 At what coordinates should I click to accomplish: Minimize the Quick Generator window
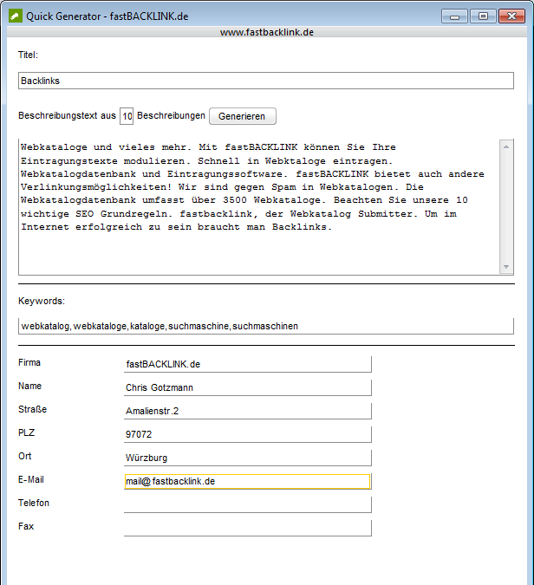[x=454, y=16]
